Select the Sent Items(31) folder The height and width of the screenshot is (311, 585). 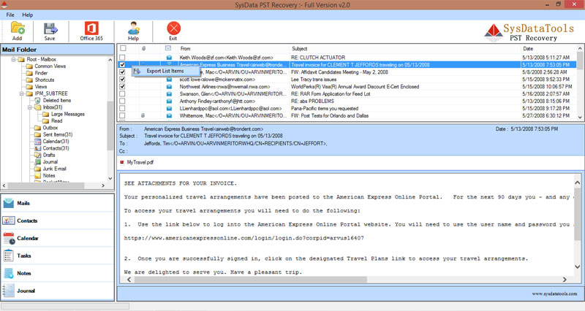58,134
